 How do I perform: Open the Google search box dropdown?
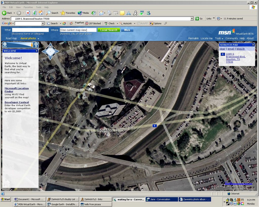pyautogui.click(x=43, y=24)
